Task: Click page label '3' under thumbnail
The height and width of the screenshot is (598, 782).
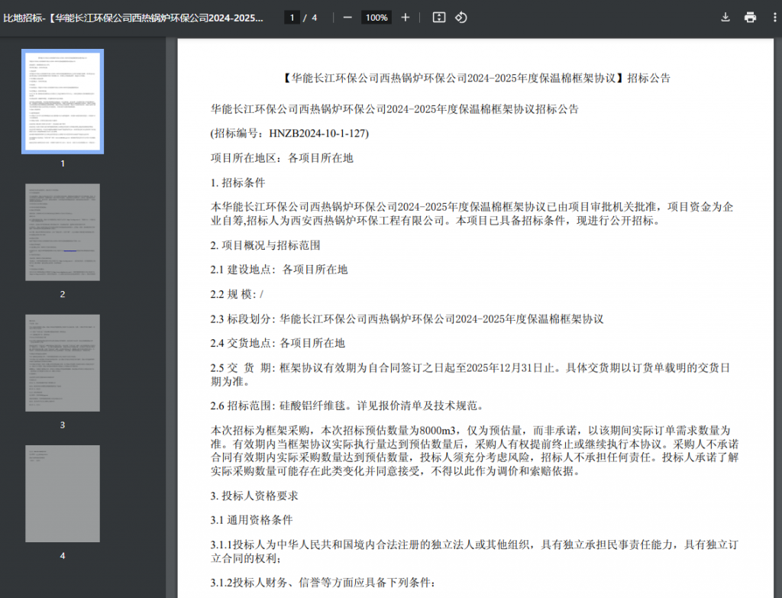Action: pos(63,425)
